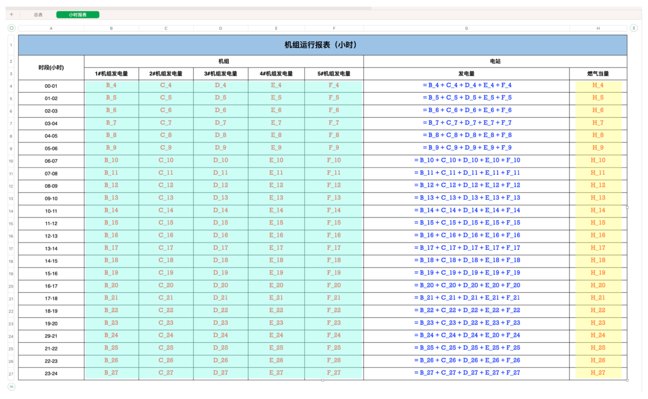Viewport: 648px width, 399px height.
Task: Select column A header
Action: [51, 29]
